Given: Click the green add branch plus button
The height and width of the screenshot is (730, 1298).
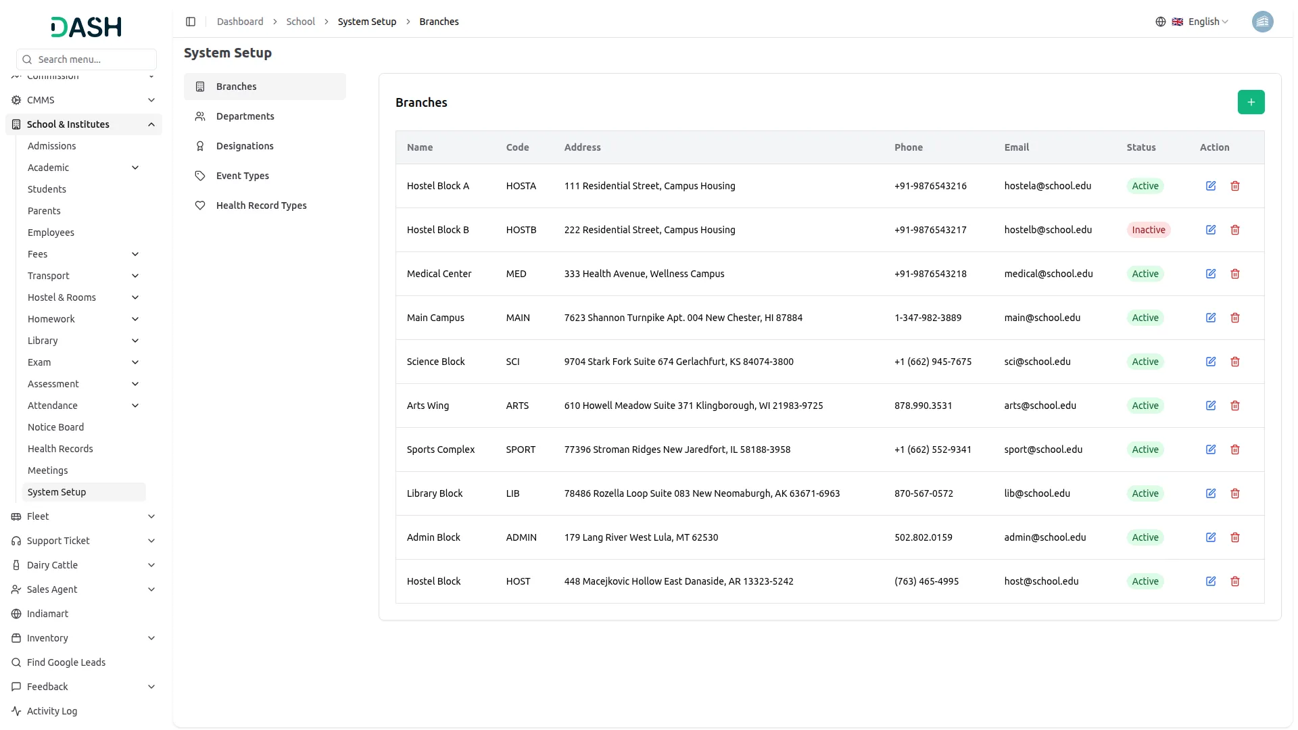Looking at the screenshot, I should pos(1251,102).
